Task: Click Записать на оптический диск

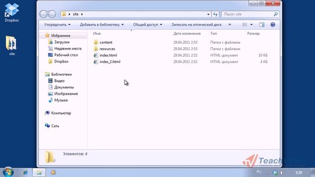Action: point(196,25)
